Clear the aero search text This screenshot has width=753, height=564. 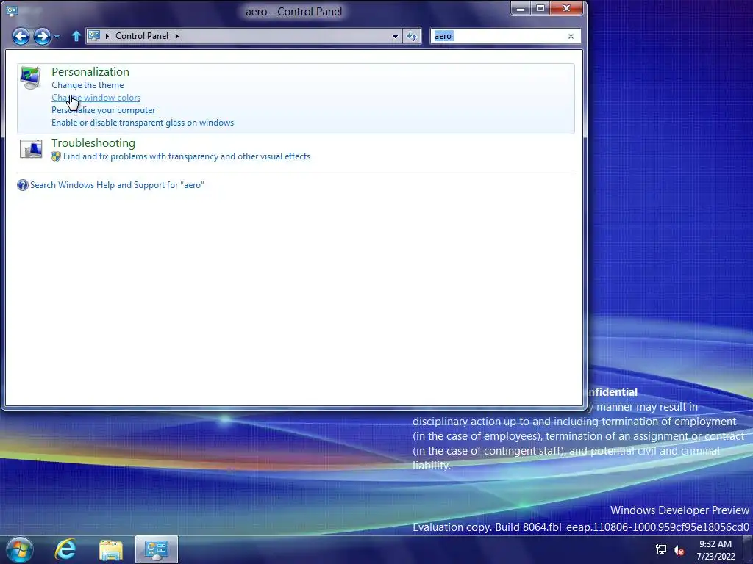(571, 37)
